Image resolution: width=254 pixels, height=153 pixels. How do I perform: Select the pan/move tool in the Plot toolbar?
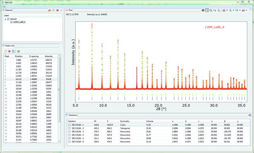pyautogui.click(x=203, y=10)
